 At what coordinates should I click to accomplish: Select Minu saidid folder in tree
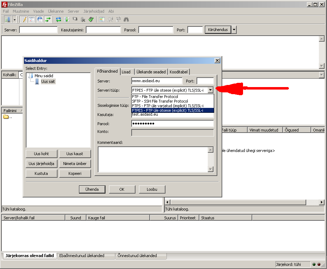[44, 76]
